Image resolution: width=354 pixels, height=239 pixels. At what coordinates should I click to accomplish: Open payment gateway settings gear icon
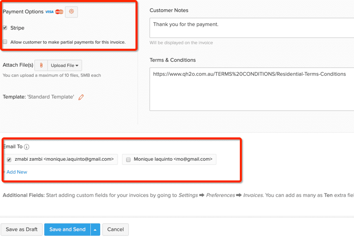(71, 11)
